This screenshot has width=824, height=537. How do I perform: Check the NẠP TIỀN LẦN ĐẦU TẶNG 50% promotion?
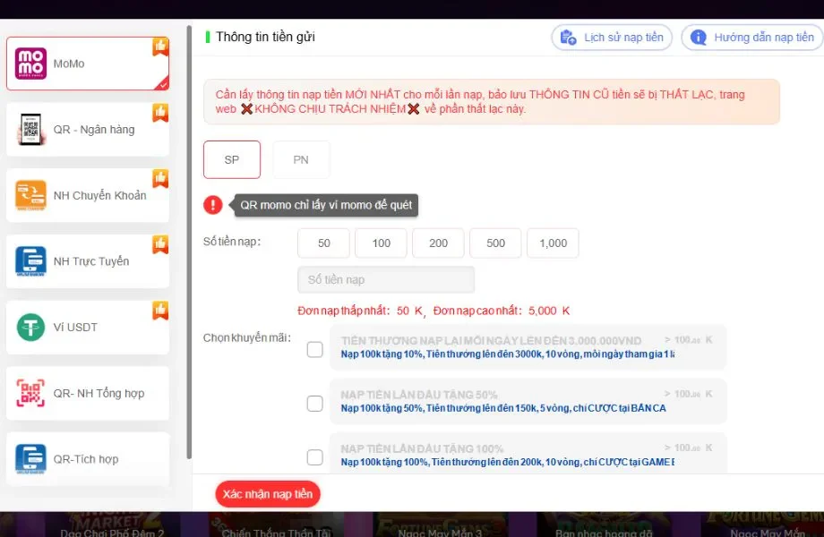pyautogui.click(x=315, y=403)
